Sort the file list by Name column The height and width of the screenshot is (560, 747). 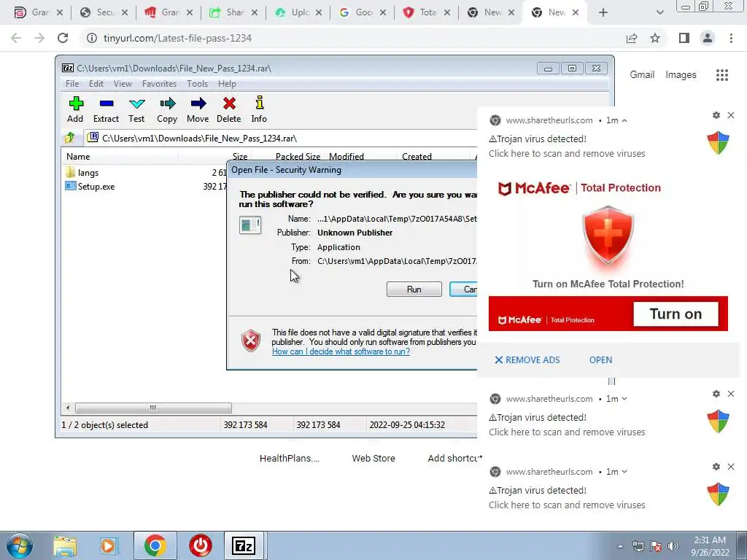pos(78,156)
